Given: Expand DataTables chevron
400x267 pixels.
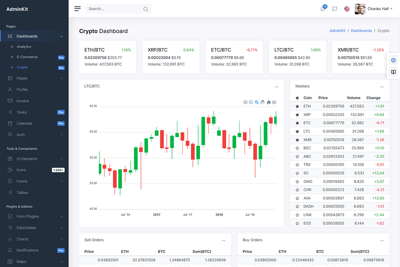Looking at the screenshot, I should coord(61,228).
